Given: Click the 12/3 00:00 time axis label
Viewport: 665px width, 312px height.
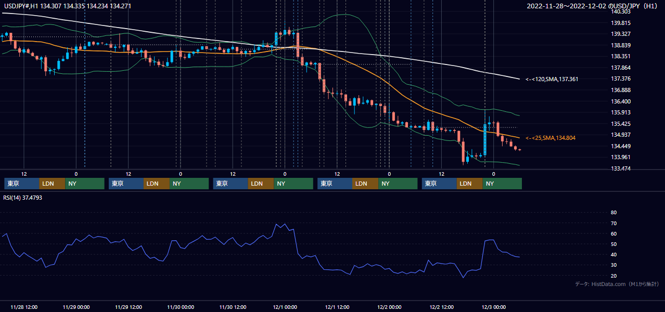Looking at the screenshot, I should [x=493, y=307].
